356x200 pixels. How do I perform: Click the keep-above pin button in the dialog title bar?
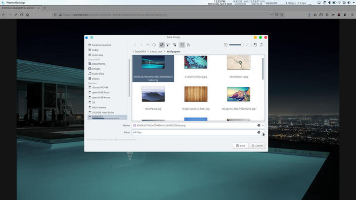click(92, 38)
